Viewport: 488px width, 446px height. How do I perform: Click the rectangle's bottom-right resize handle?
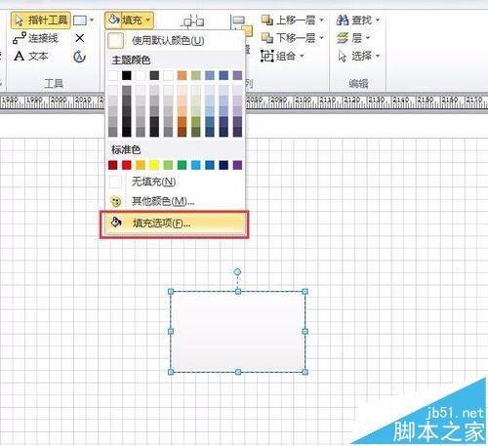305,372
